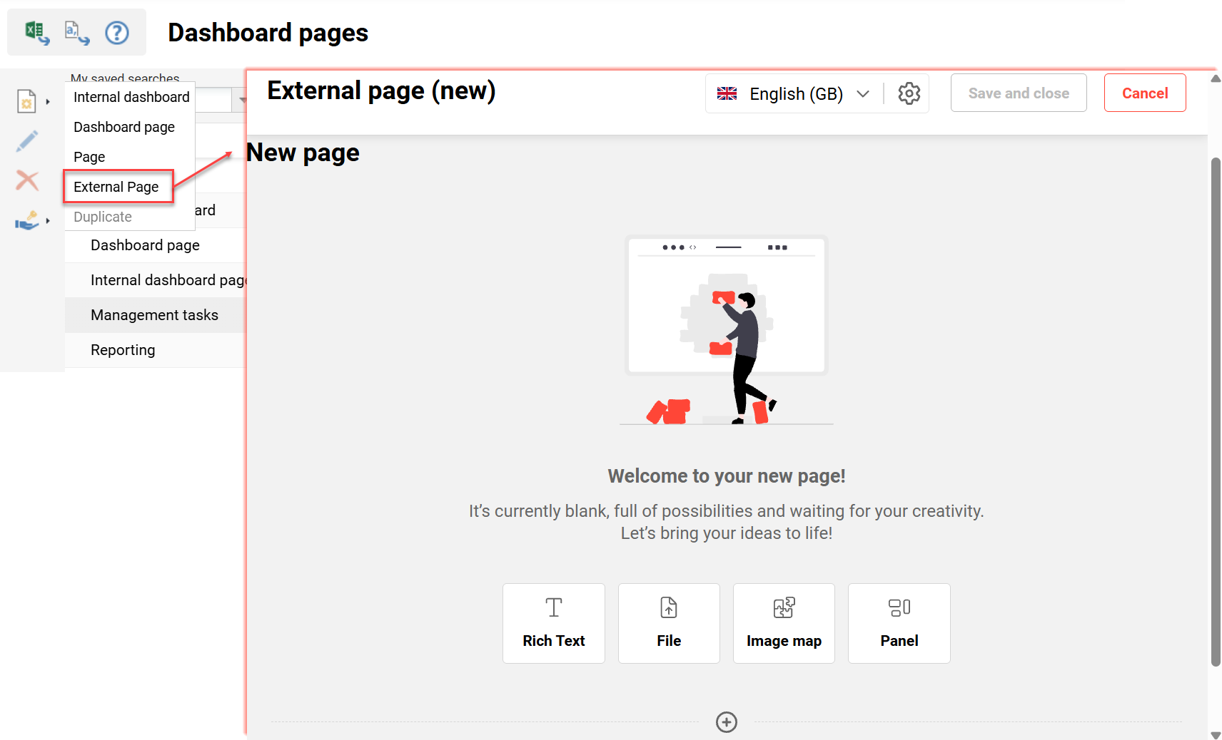The image size is (1222, 740).
Task: Add a Panel widget
Action: [x=899, y=623]
